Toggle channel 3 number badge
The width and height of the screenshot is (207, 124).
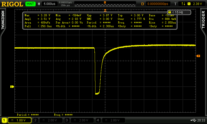coord(67,120)
